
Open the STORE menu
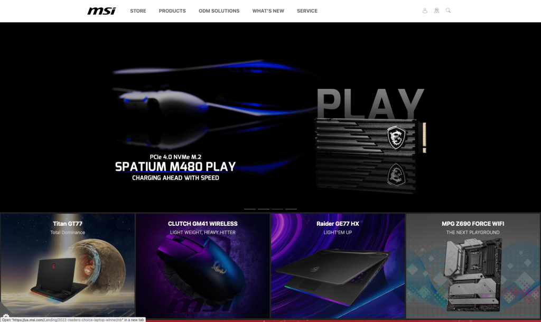tap(138, 11)
